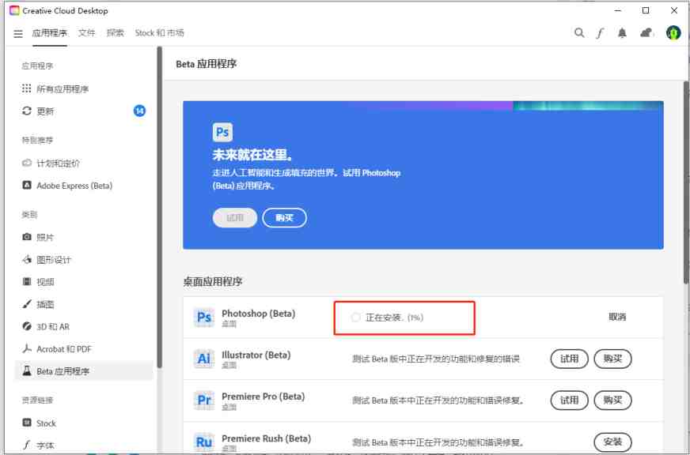Switch to Stock 和市场

(x=161, y=33)
